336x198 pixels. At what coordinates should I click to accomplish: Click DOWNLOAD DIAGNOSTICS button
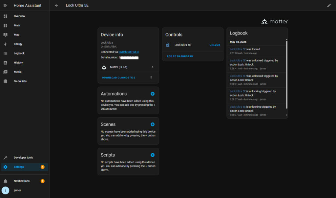point(118,78)
